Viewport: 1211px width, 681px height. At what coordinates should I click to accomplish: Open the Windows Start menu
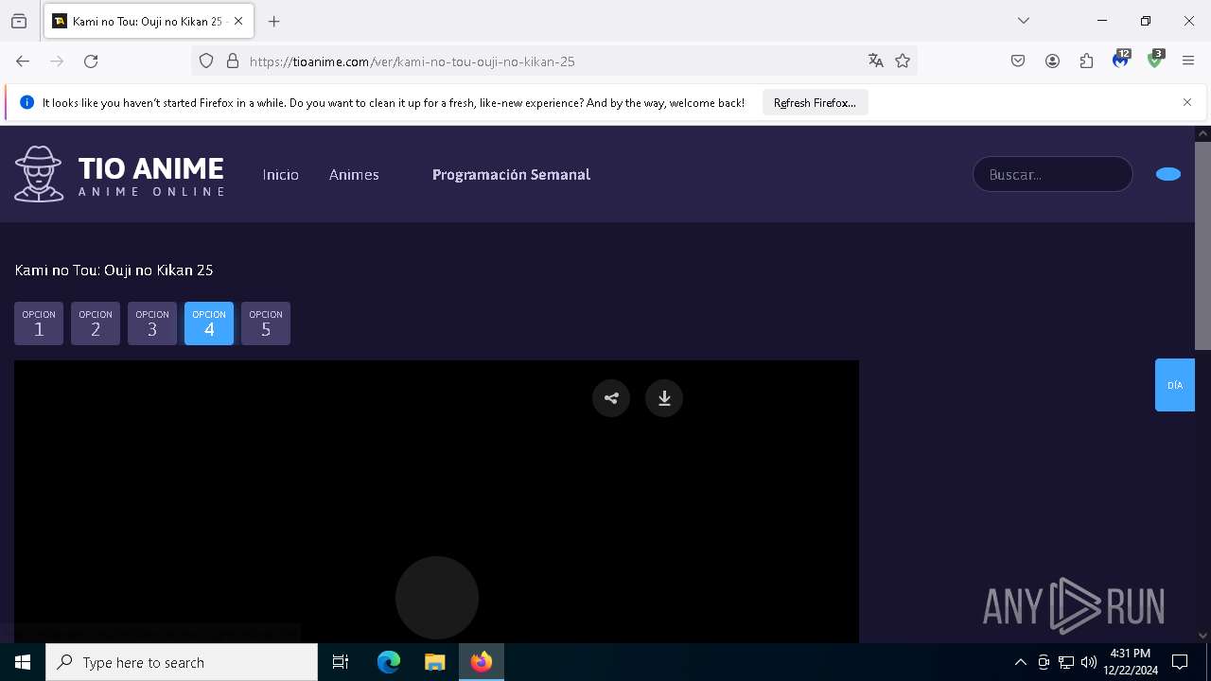coord(23,662)
